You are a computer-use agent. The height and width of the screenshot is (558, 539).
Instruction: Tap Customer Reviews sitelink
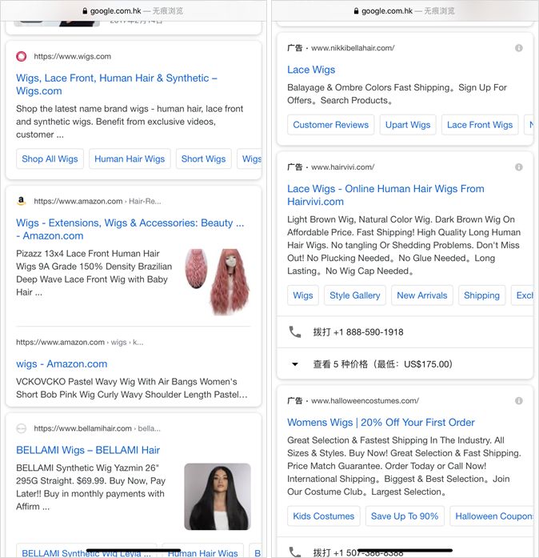coord(330,125)
